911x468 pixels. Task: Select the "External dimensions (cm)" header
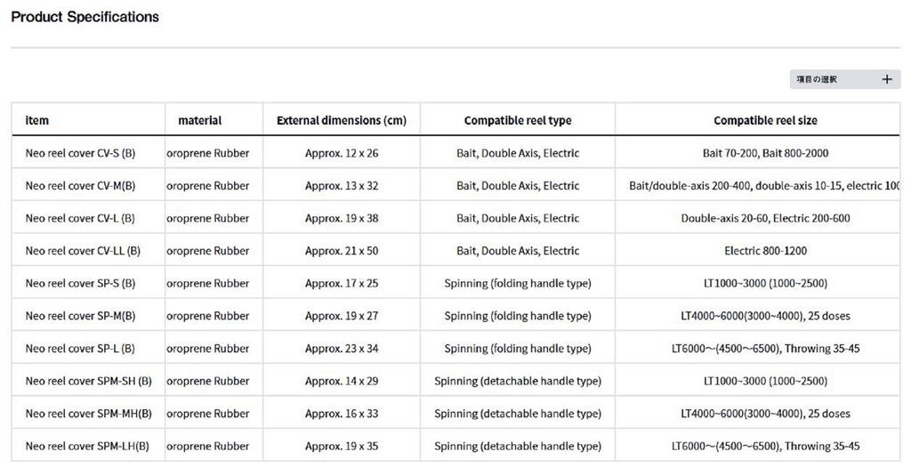(x=342, y=120)
